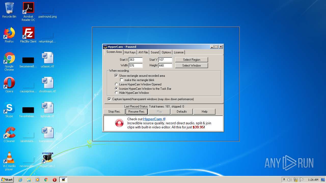Open lightrule.rtf document icon
The width and height of the screenshot is (326, 183).
(x=47, y=110)
